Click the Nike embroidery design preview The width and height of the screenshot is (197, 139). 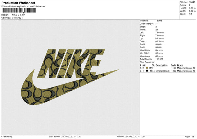pos(70,77)
